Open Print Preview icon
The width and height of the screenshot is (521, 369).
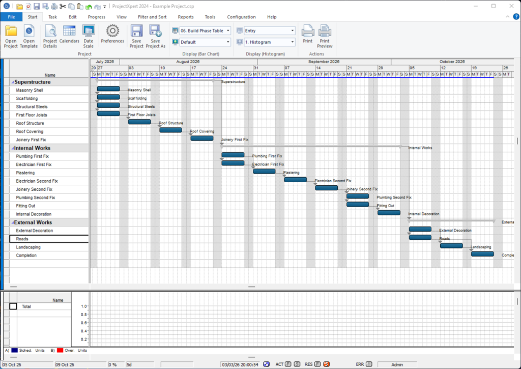325,31
